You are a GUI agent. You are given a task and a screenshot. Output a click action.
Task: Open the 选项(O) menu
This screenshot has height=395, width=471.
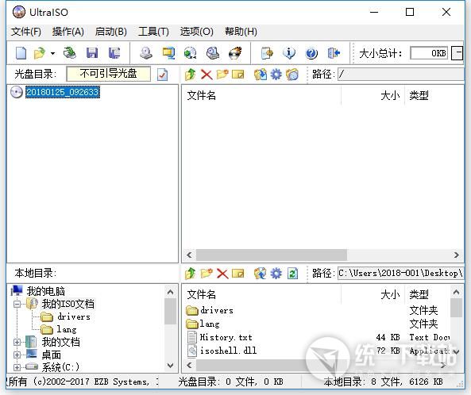[x=197, y=32]
